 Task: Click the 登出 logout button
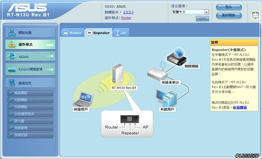[229, 7]
